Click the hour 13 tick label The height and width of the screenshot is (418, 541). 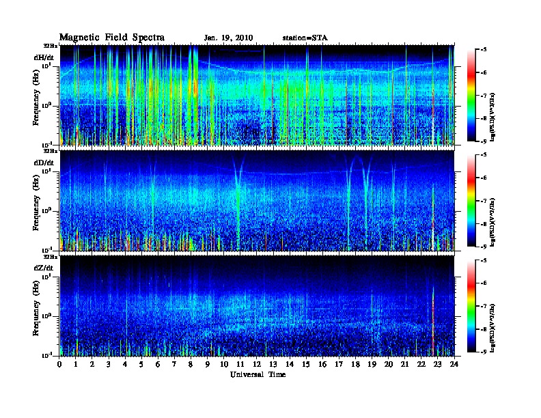(273, 364)
